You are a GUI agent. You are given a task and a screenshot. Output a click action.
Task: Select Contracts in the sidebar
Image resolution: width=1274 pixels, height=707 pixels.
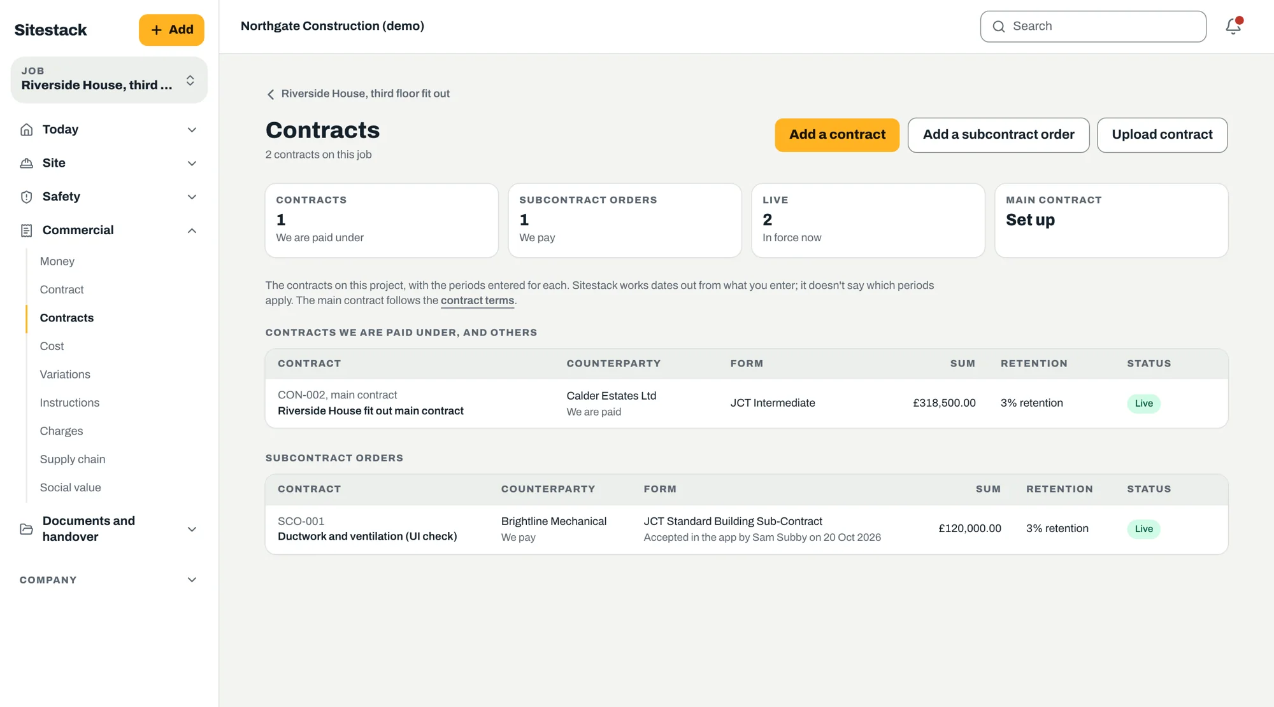click(x=67, y=318)
